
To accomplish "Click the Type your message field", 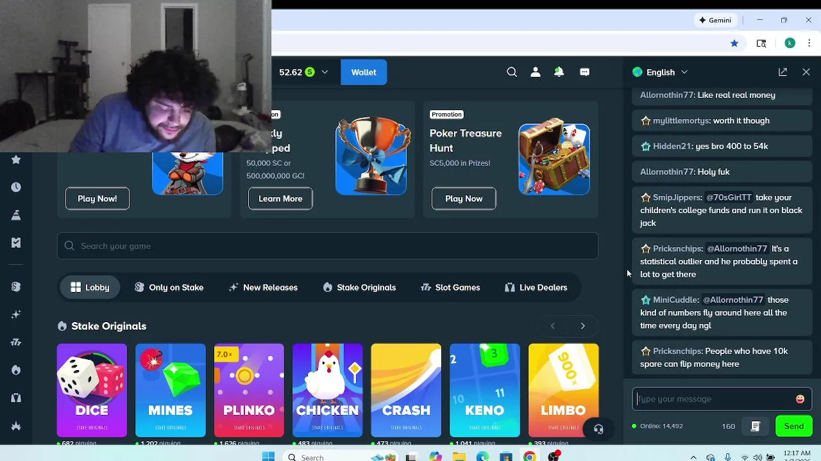I will (713, 399).
